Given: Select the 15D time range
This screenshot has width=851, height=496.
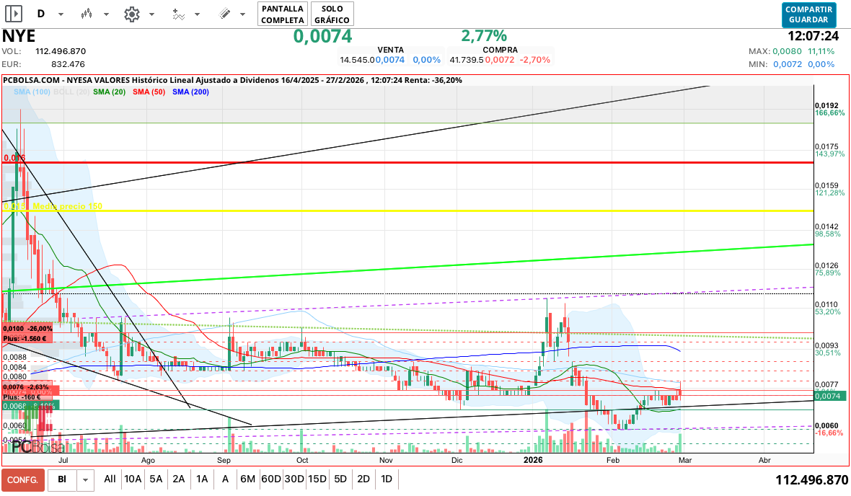Looking at the screenshot, I should pos(317,479).
